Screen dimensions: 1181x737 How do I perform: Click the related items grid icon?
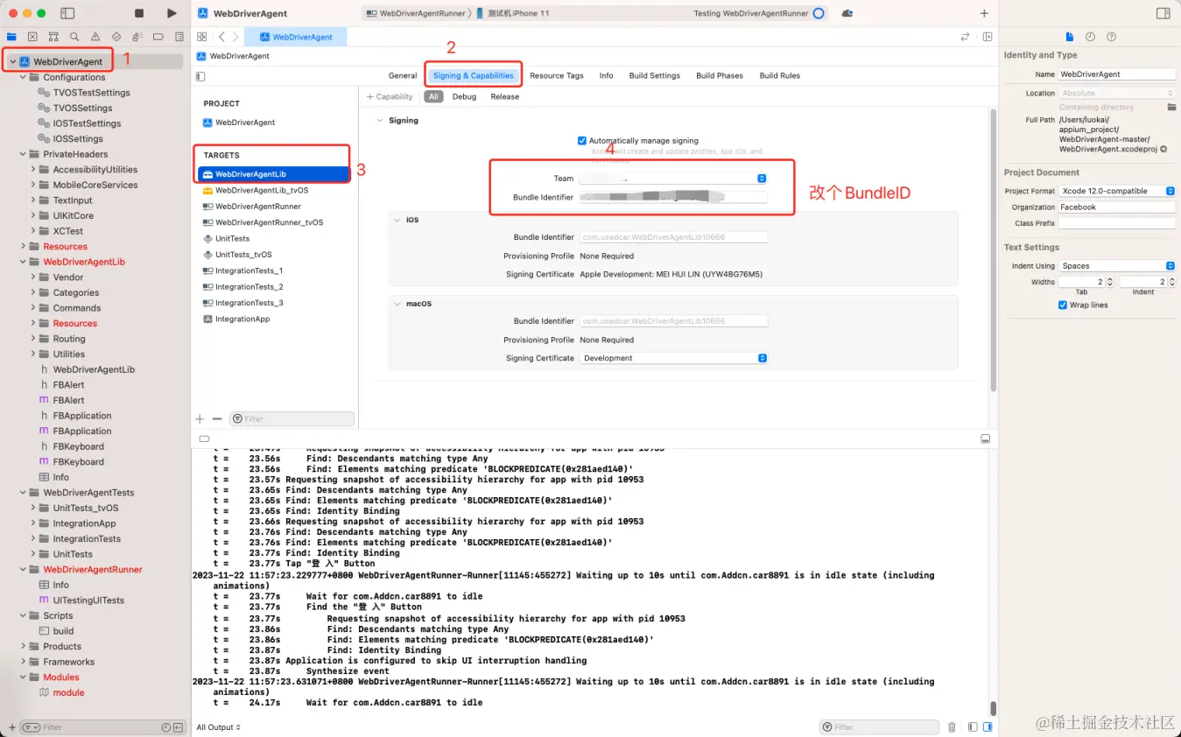202,37
